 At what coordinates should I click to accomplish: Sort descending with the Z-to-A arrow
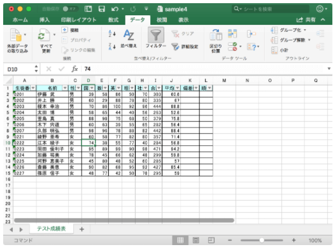tap(112, 46)
